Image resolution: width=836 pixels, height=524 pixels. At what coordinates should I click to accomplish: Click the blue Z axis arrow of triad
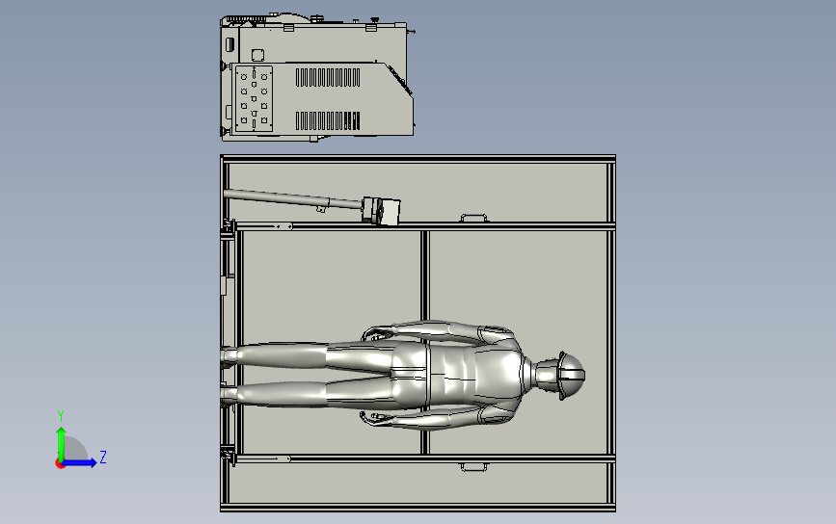(x=80, y=462)
